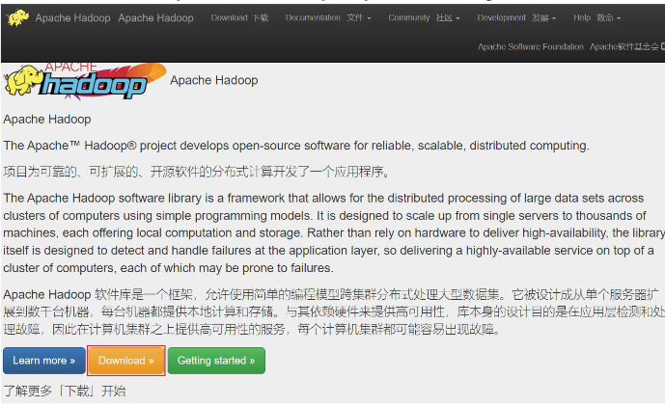Click the Hadoop elephant icon in navbar
This screenshot has height=406, width=665.
coord(18,17)
